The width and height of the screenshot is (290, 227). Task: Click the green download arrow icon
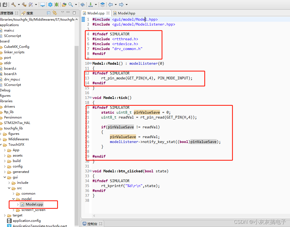(x=91, y=5)
